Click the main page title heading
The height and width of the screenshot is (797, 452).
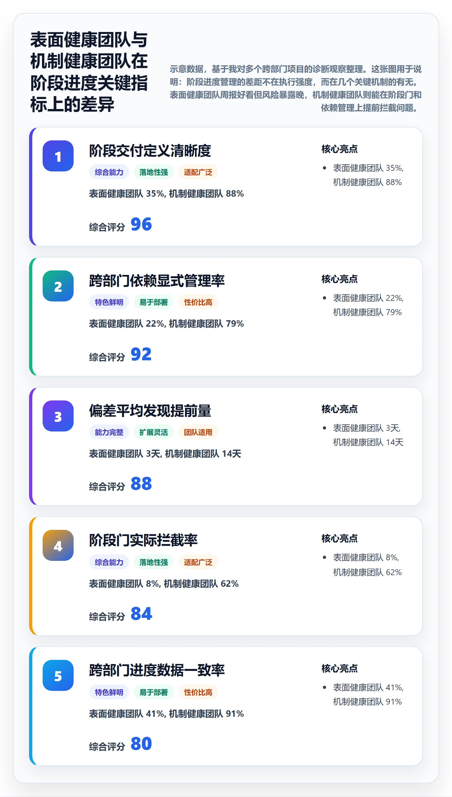(x=89, y=72)
